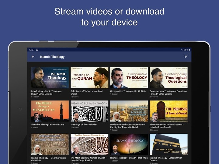
Task: Open the Modernism and Post-Modernism thumbnail
Action: click(x=129, y=111)
